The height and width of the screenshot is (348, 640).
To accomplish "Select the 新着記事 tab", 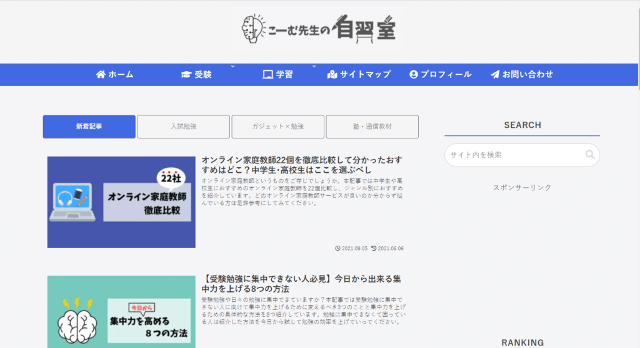I will [x=89, y=127].
